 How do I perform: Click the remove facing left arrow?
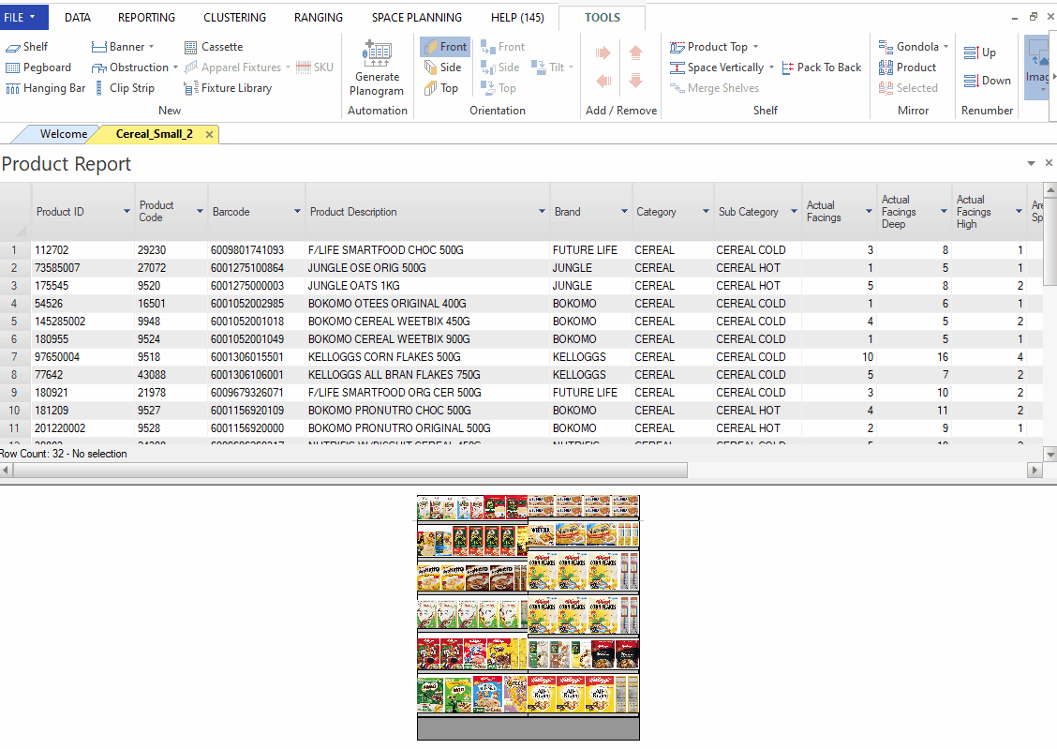click(603, 81)
